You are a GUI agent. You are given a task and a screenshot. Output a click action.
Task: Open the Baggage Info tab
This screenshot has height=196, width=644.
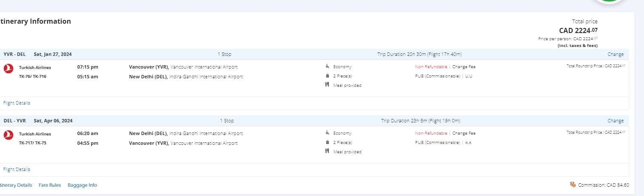tap(82, 185)
